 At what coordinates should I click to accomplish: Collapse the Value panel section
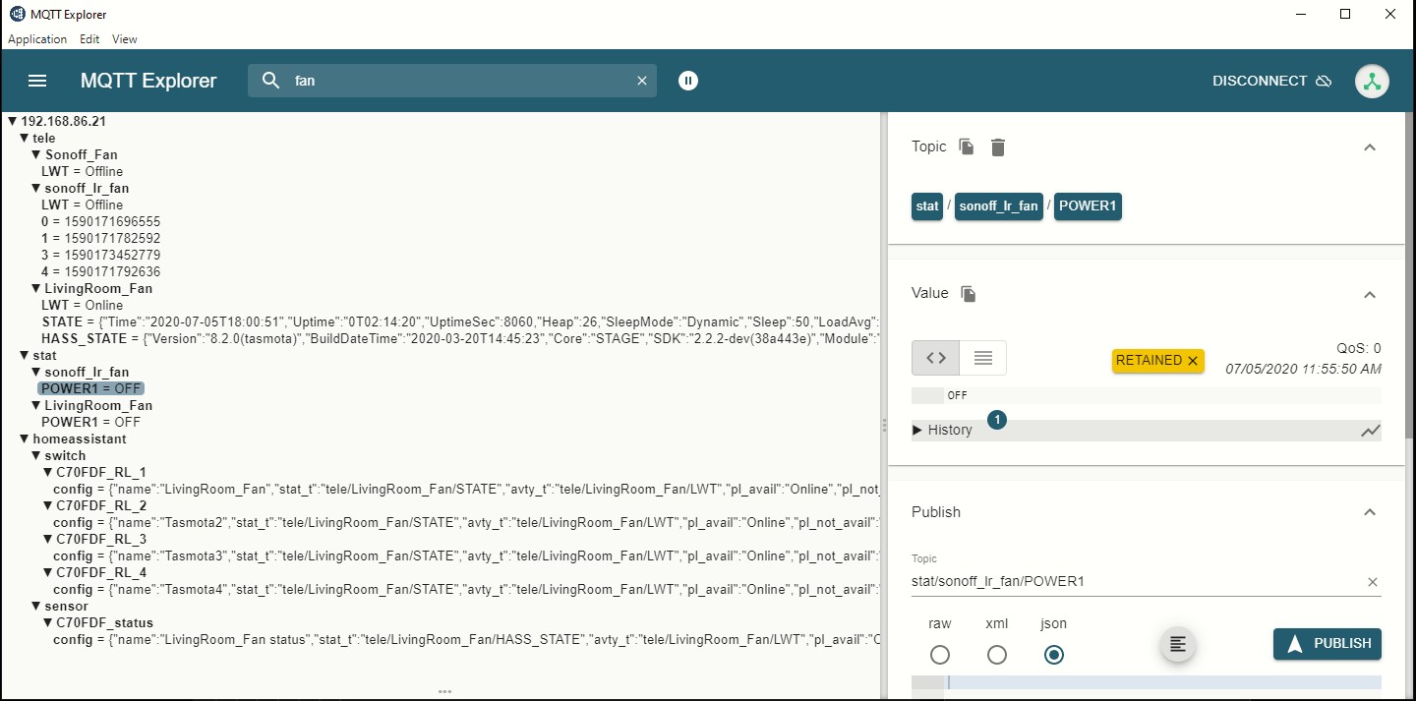point(1370,294)
